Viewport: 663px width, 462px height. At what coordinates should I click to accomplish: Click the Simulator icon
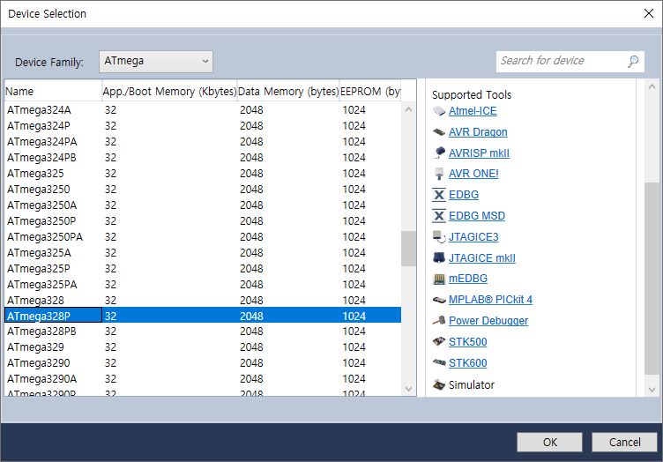pyautogui.click(x=439, y=384)
